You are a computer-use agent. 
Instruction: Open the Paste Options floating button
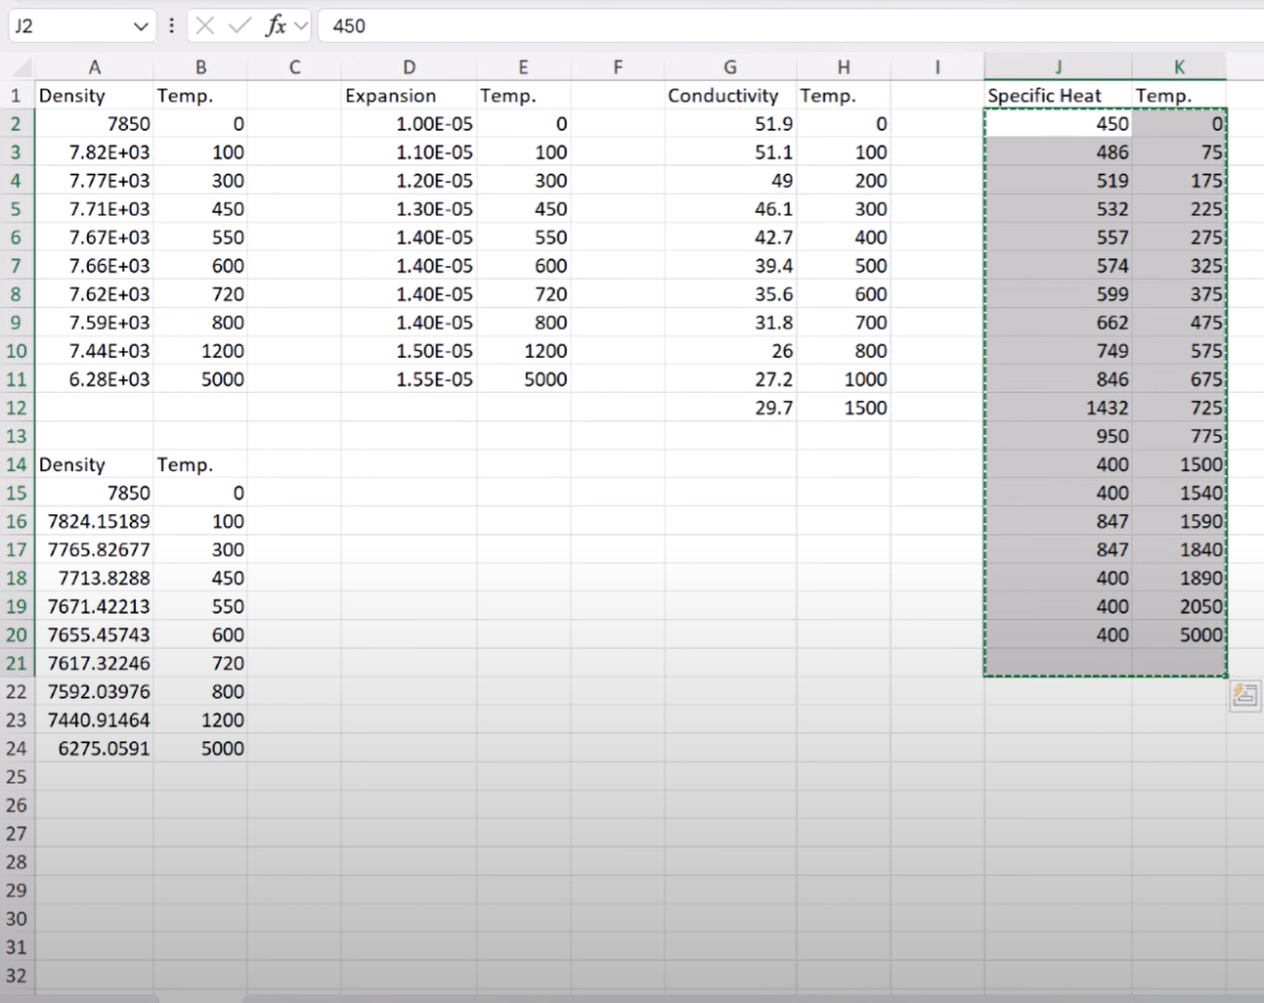(1244, 695)
